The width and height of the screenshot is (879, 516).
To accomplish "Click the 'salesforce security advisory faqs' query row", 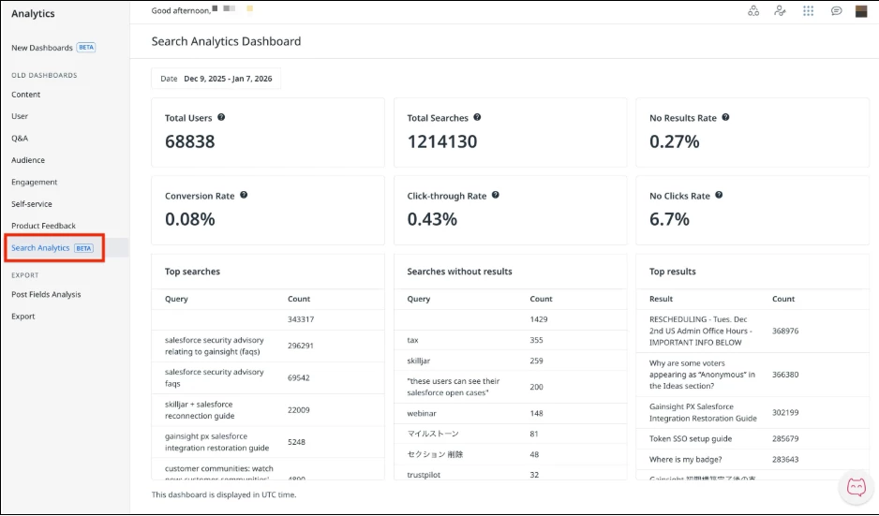I will click(268, 377).
